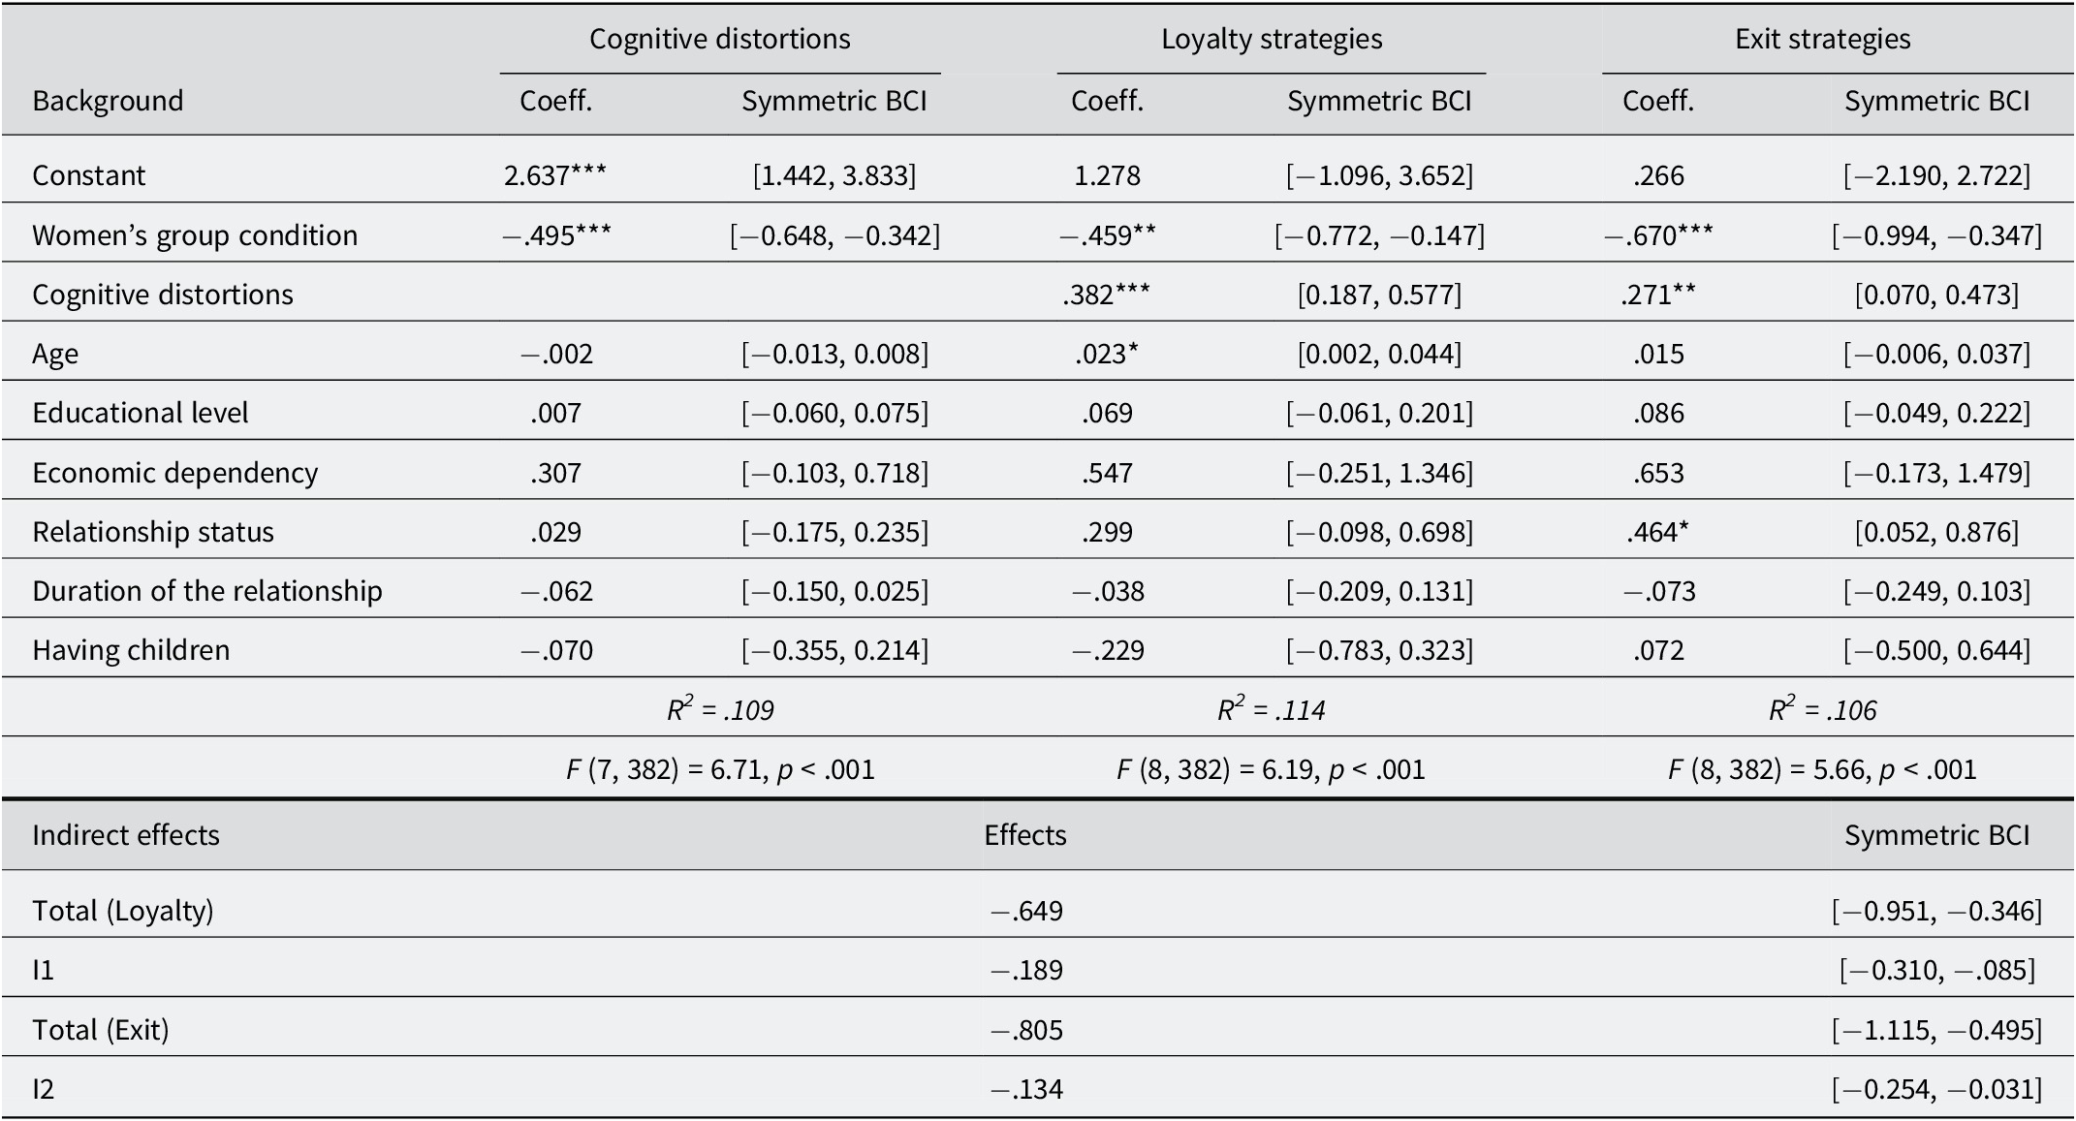The width and height of the screenshot is (2076, 1121).
Task: Select the "Economic dependency" row label
Action: pos(174,473)
